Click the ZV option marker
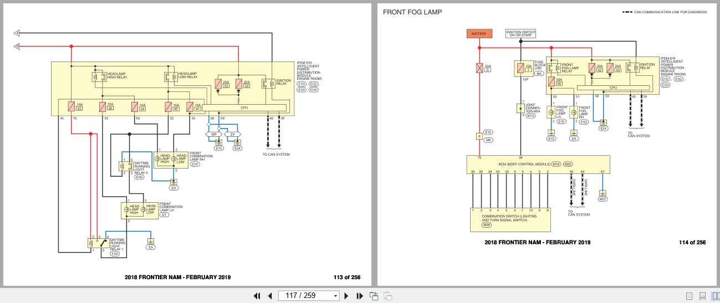Viewport: 720px width, 303px height. coord(232,134)
